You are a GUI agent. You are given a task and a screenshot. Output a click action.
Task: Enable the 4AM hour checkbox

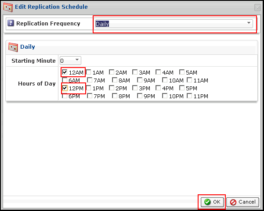point(158,72)
